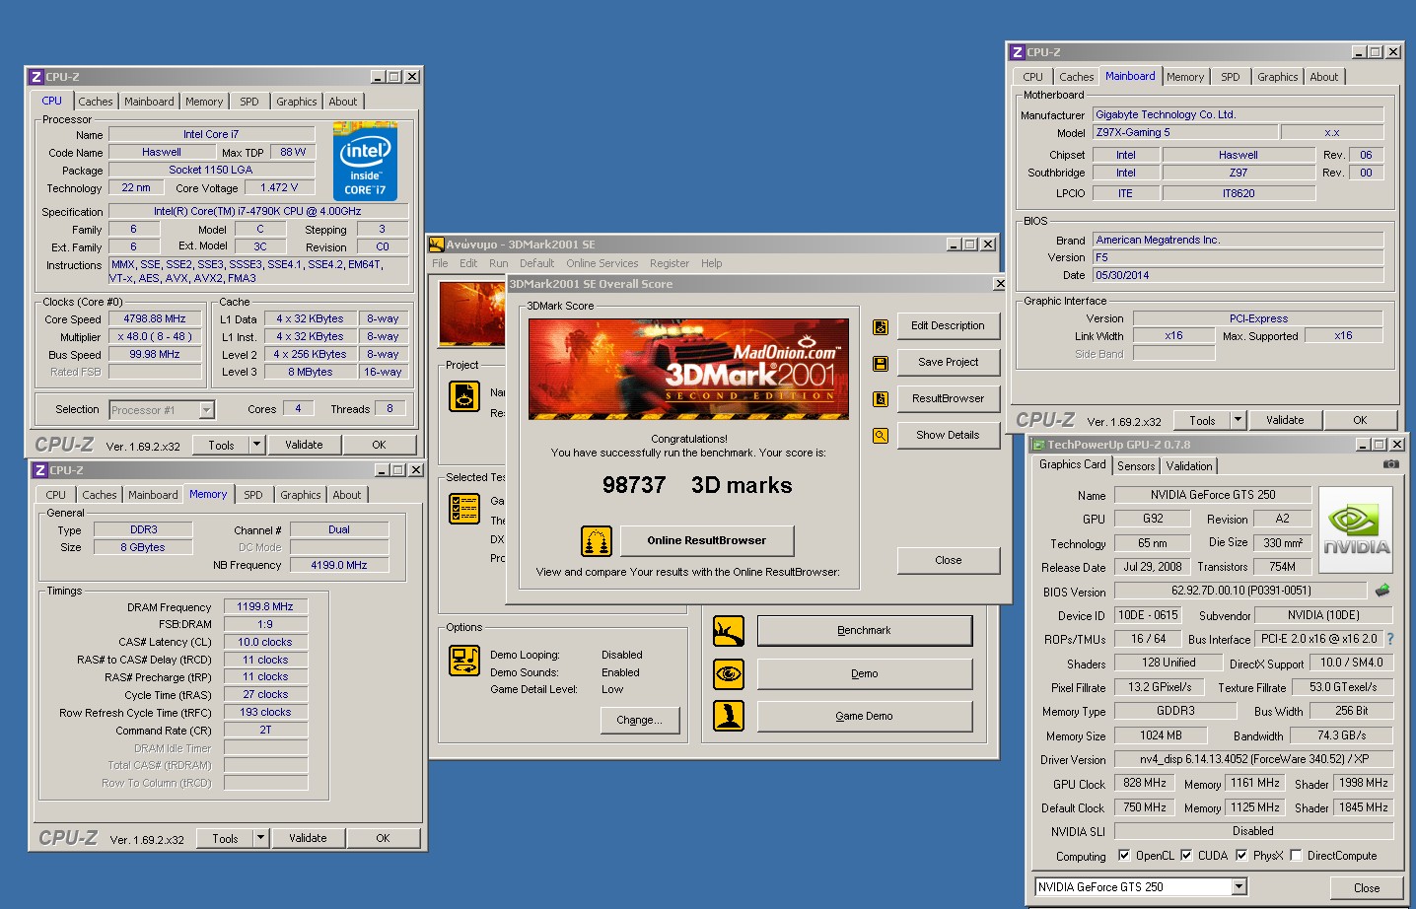The image size is (1416, 909).
Task: Click the CPU-Z title bar icon in CPU window
Action: (35, 77)
